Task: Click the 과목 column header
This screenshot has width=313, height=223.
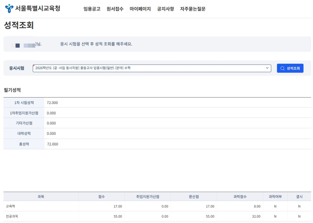Action: (x=41, y=197)
